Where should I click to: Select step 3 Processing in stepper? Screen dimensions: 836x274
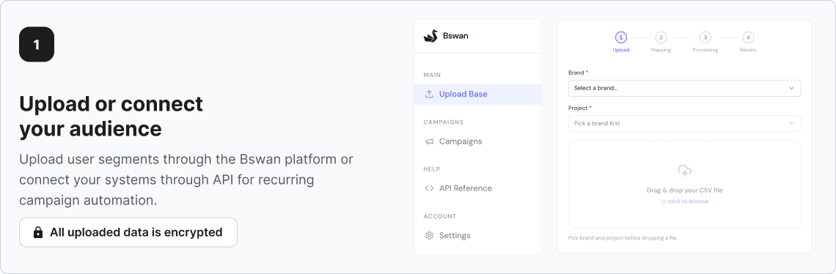click(x=705, y=42)
